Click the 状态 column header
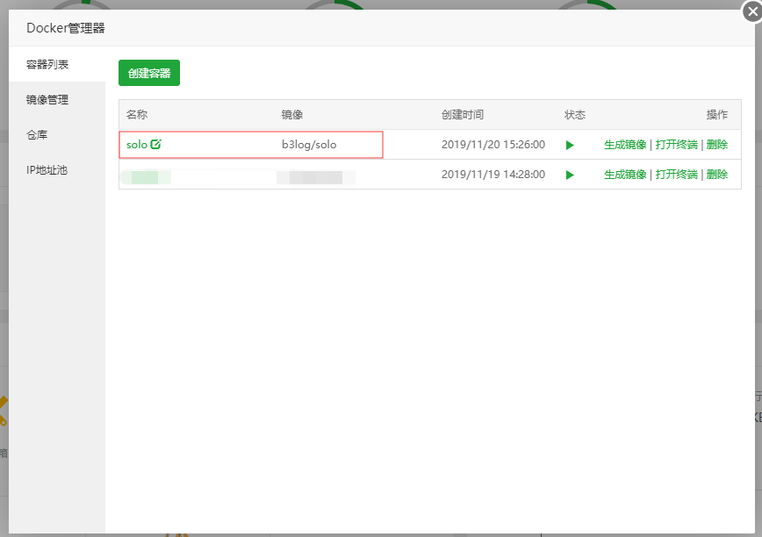 [575, 115]
